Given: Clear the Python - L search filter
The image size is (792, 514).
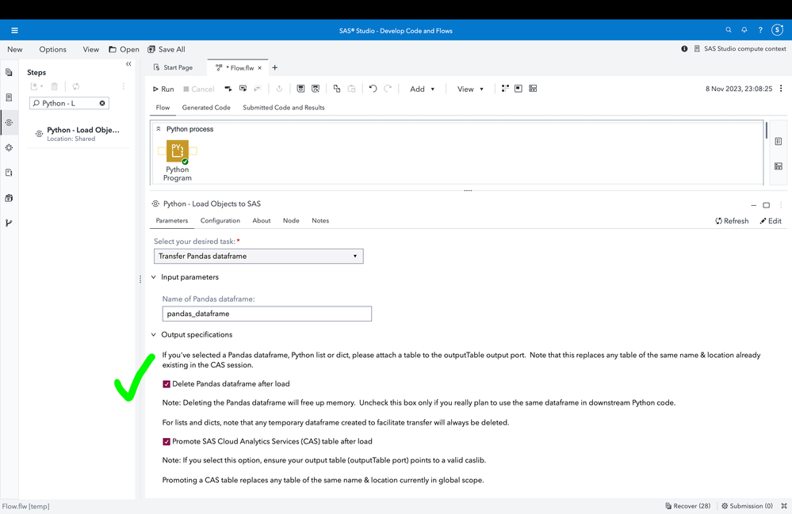Looking at the screenshot, I should (x=102, y=104).
